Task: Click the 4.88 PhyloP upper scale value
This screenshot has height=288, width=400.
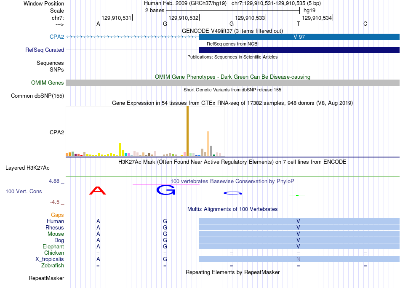Action: pyautogui.click(x=54, y=181)
